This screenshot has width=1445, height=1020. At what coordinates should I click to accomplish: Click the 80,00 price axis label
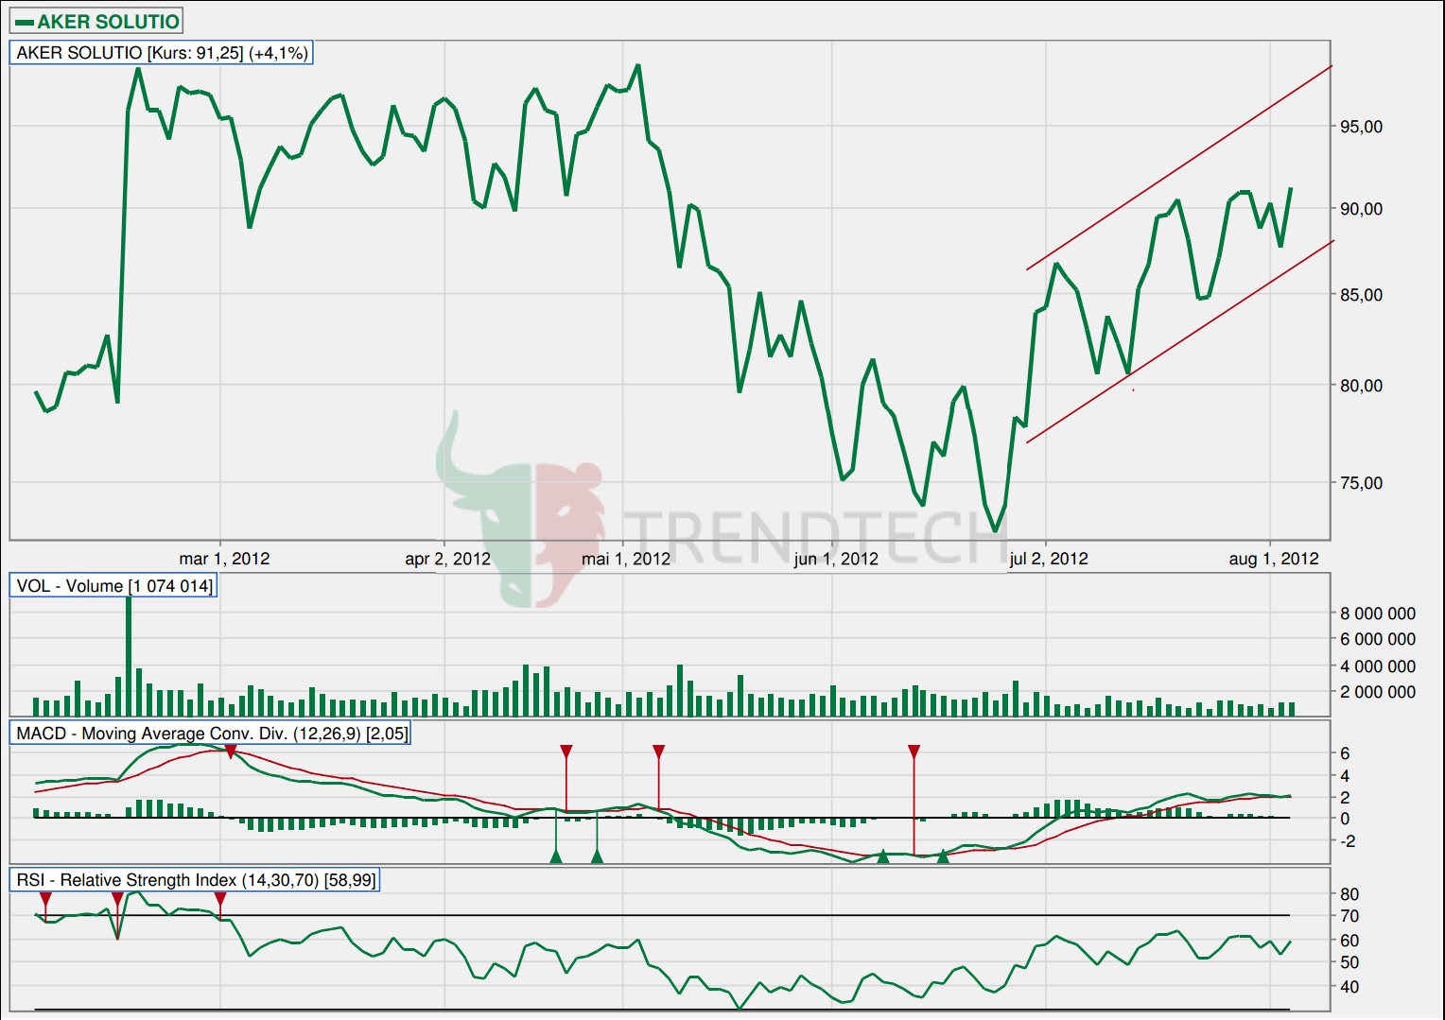(1362, 386)
